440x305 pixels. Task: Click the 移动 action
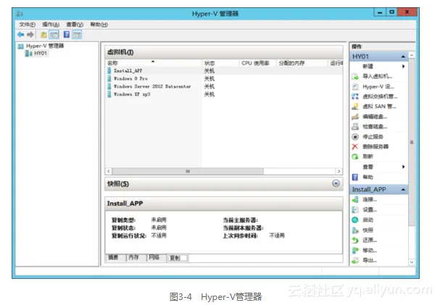[364, 251]
